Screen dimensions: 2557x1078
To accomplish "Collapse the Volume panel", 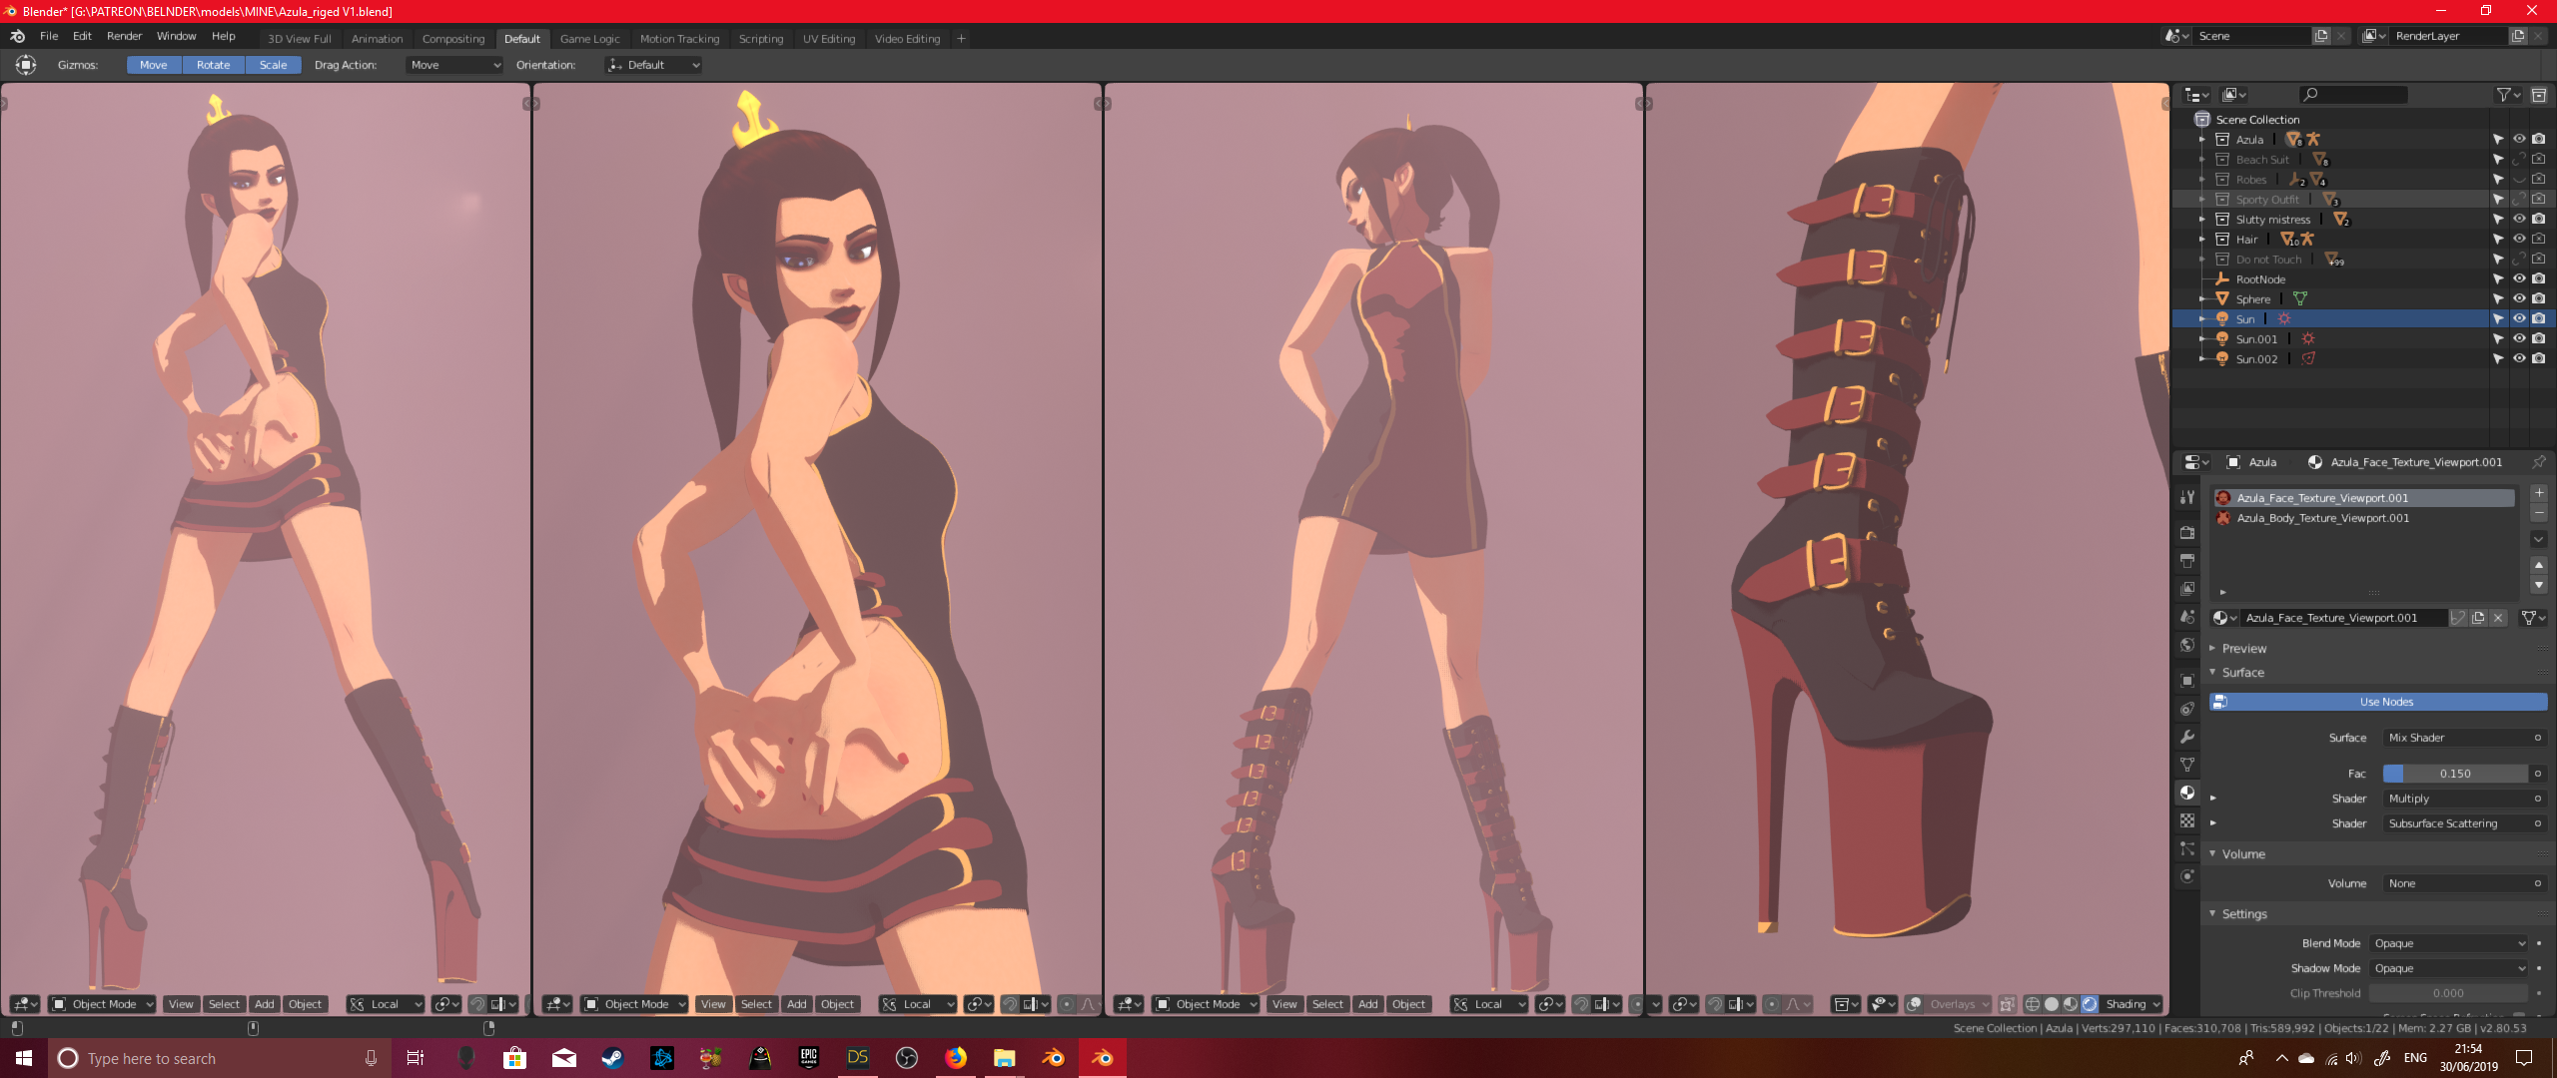I will [2212, 854].
